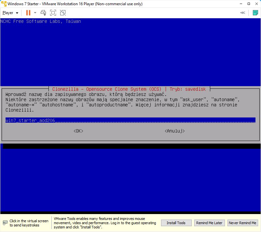Screen dimensions: 261x232
Task: Expand the power options dropdown arrow
Action: 35,13
